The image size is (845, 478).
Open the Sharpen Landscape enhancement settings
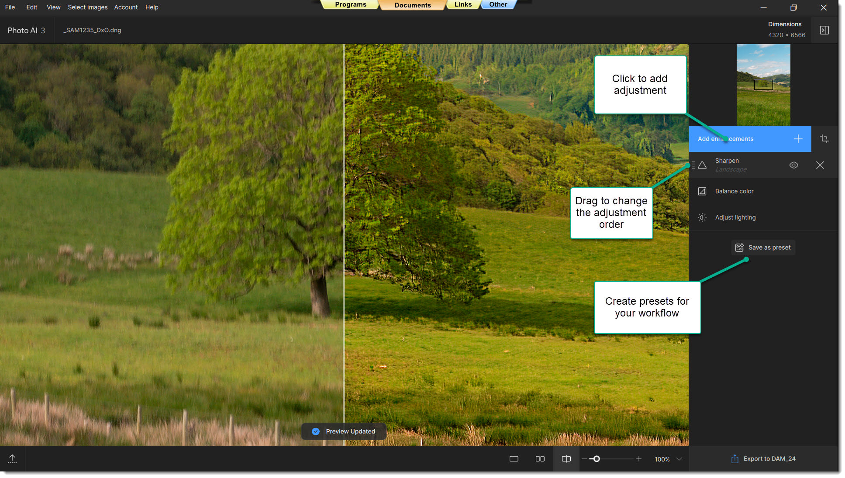[x=763, y=165]
